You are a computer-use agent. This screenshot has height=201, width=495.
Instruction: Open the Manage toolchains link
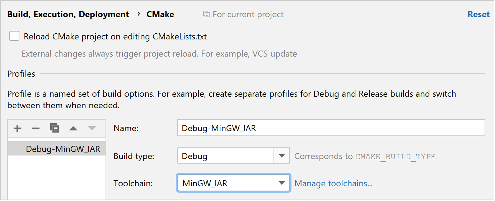click(333, 183)
